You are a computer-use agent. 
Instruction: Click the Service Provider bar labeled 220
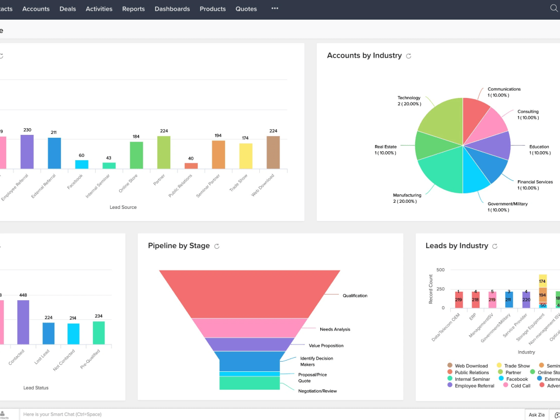click(x=526, y=300)
